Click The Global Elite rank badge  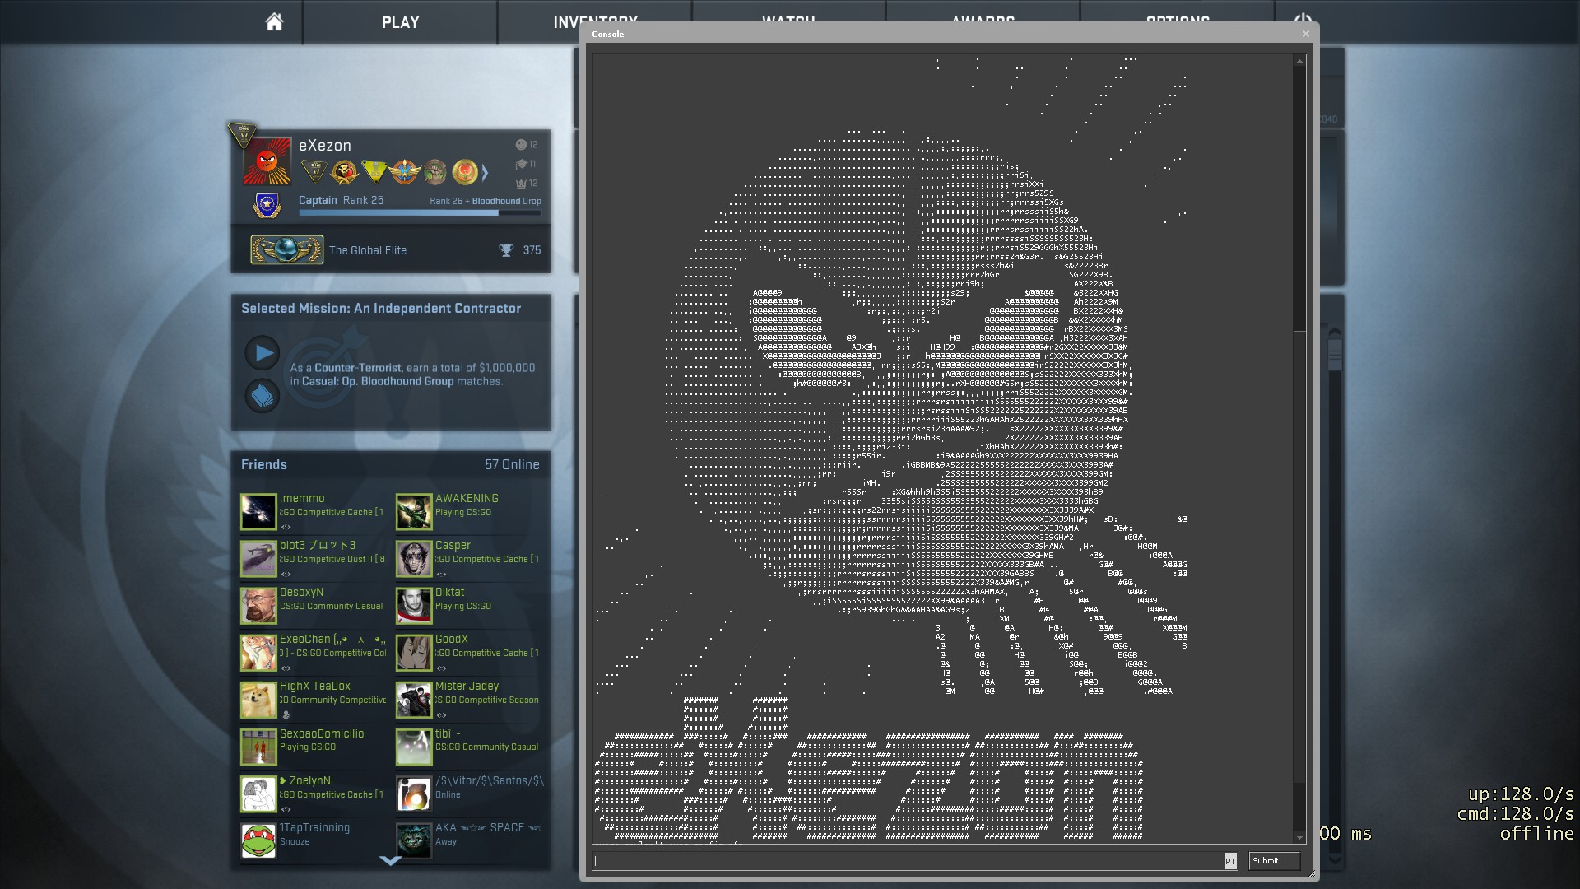pos(286,249)
